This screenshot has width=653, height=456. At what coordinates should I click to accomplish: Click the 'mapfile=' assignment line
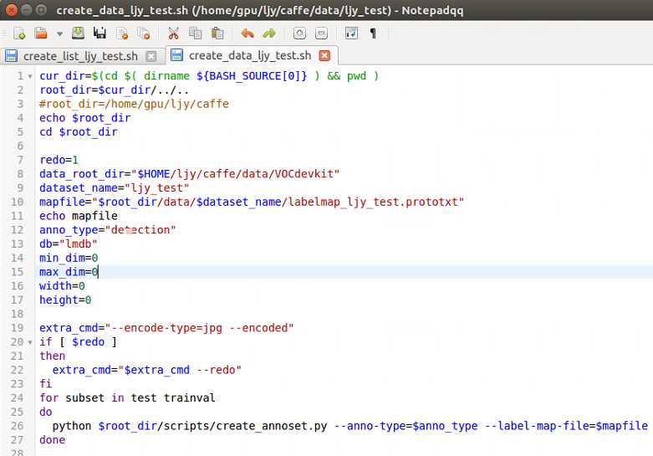point(252,202)
